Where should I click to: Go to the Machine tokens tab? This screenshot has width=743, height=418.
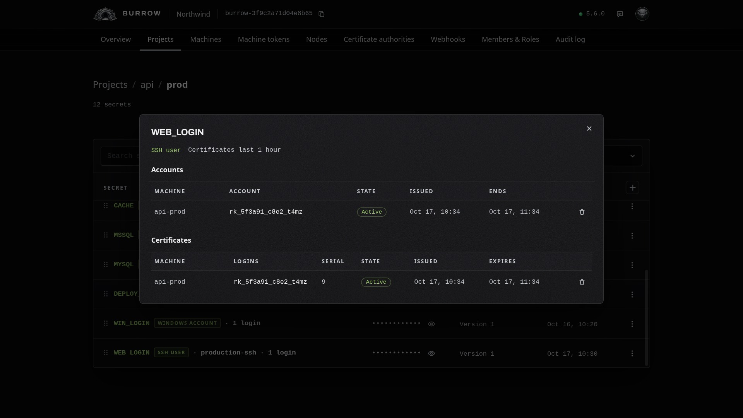pyautogui.click(x=264, y=39)
